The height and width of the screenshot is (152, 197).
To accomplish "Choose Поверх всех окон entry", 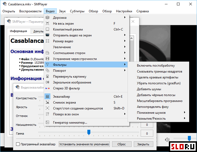I will click(x=86, y=114).
